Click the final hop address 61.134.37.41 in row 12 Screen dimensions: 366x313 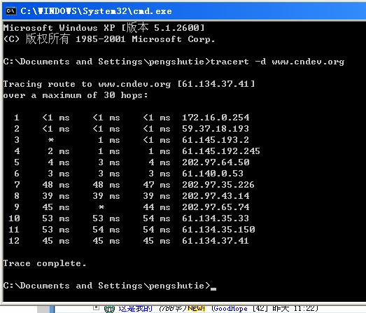pos(216,241)
